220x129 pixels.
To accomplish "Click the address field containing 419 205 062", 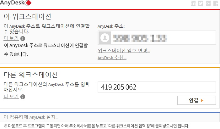I will pos(157,87).
